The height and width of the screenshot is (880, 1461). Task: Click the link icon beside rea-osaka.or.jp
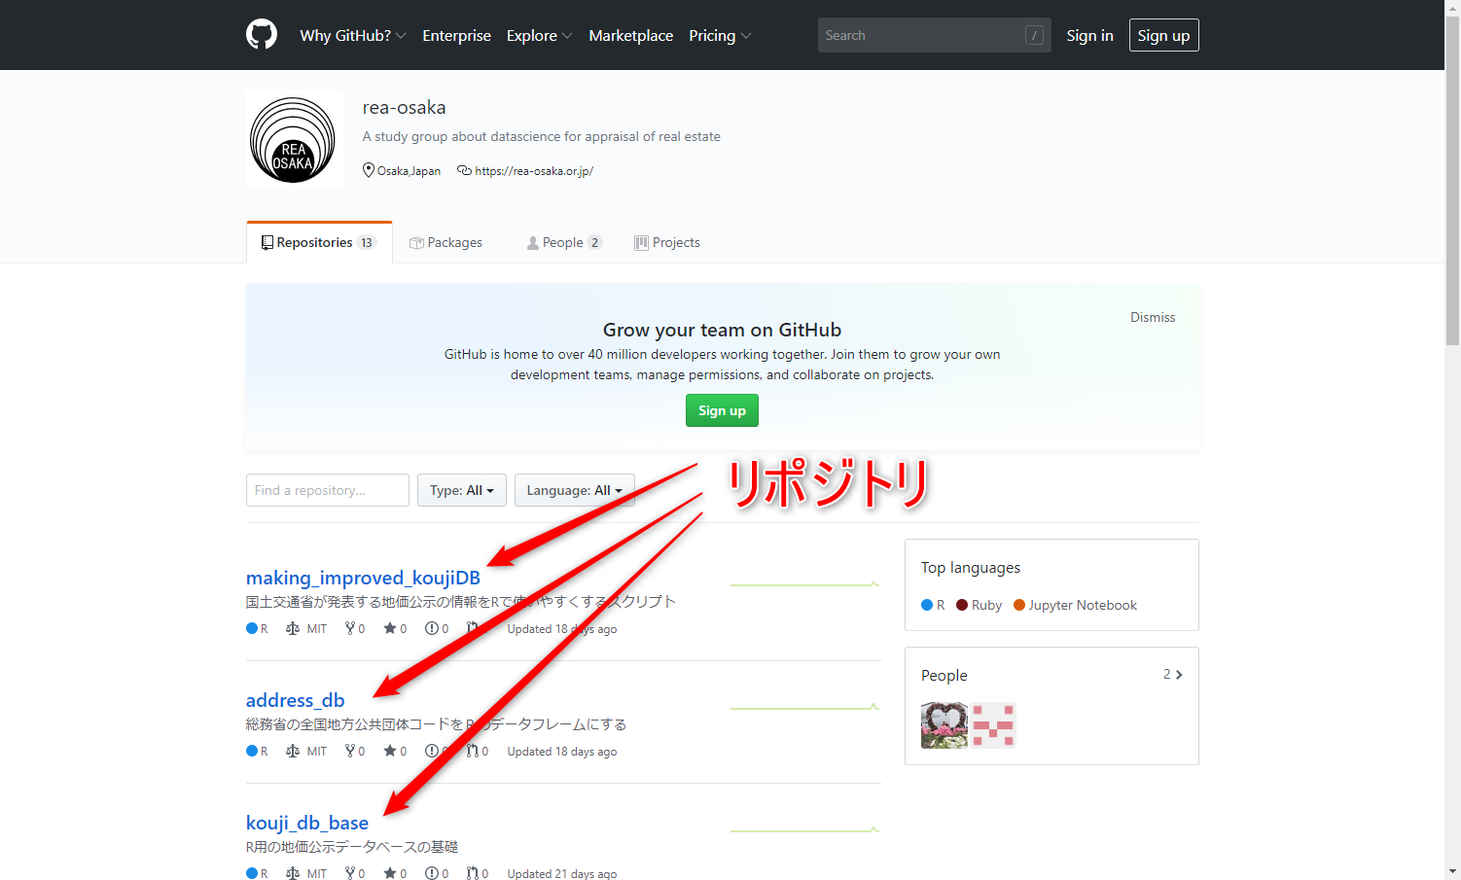tap(462, 169)
